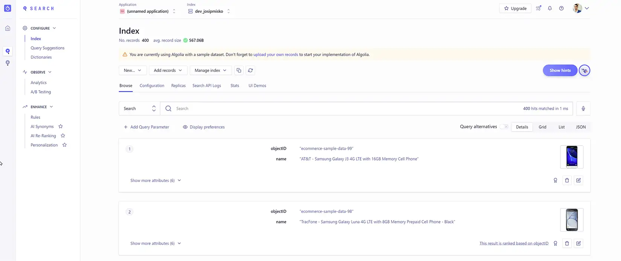Follow the upload your own records link
Image resolution: width=621 pixels, height=261 pixels.
pyautogui.click(x=276, y=55)
